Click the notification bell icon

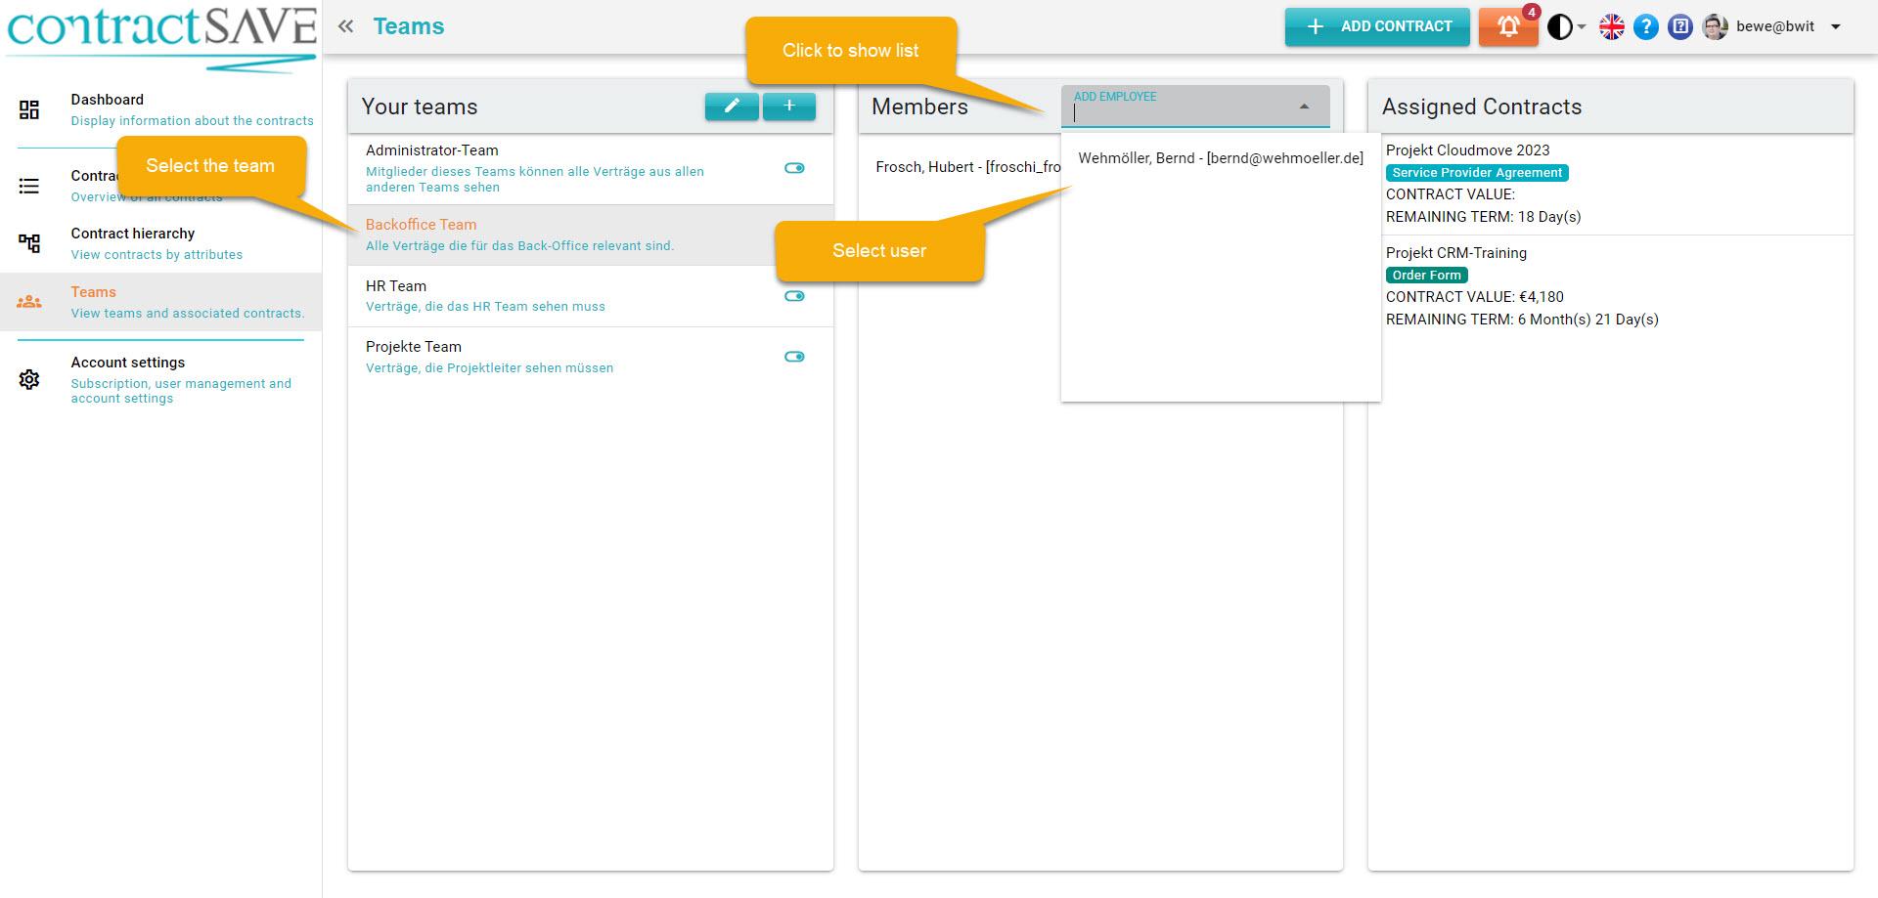(1508, 27)
